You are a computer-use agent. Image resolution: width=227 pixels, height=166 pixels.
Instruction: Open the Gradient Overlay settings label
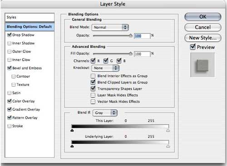(26, 109)
